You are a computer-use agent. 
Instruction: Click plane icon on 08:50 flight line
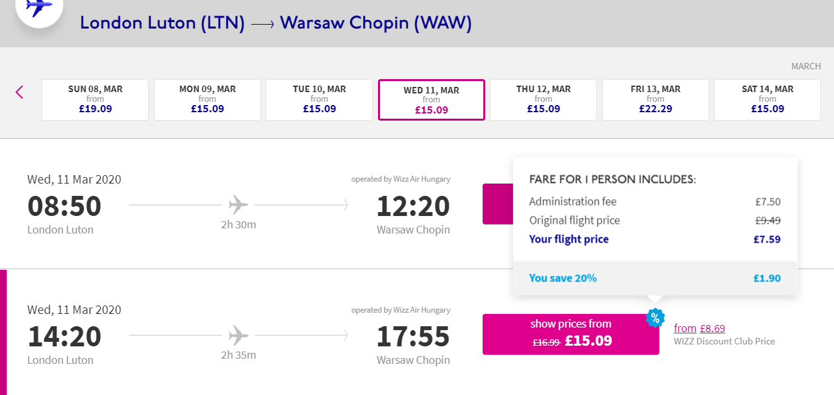click(238, 205)
